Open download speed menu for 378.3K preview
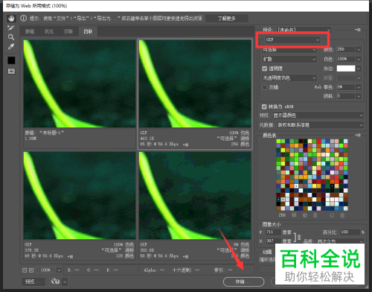 pyautogui.click(x=70, y=256)
